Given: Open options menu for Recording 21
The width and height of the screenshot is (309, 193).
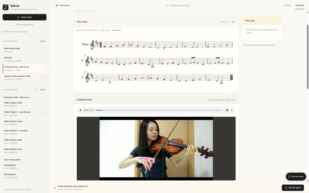Looking at the screenshot, I should point(43,175).
